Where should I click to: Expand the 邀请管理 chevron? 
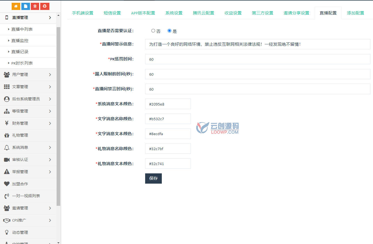point(50,208)
